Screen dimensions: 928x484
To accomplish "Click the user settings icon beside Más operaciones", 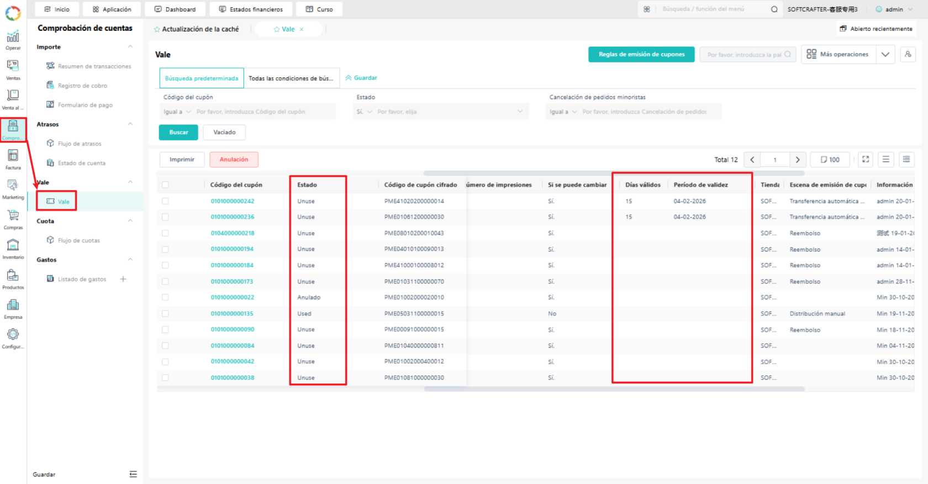I will point(908,54).
